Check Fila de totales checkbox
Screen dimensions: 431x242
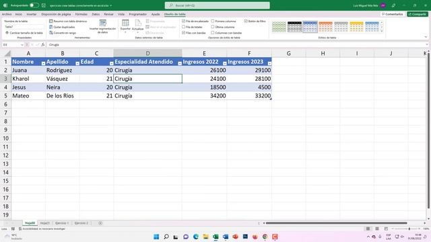click(183, 27)
